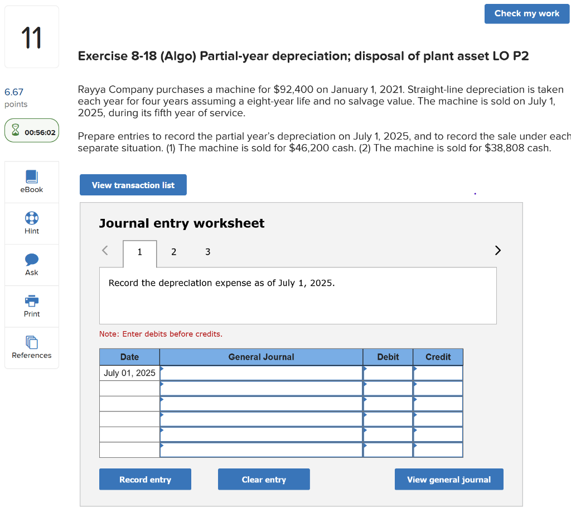Select journal entry tab 1

[139, 252]
